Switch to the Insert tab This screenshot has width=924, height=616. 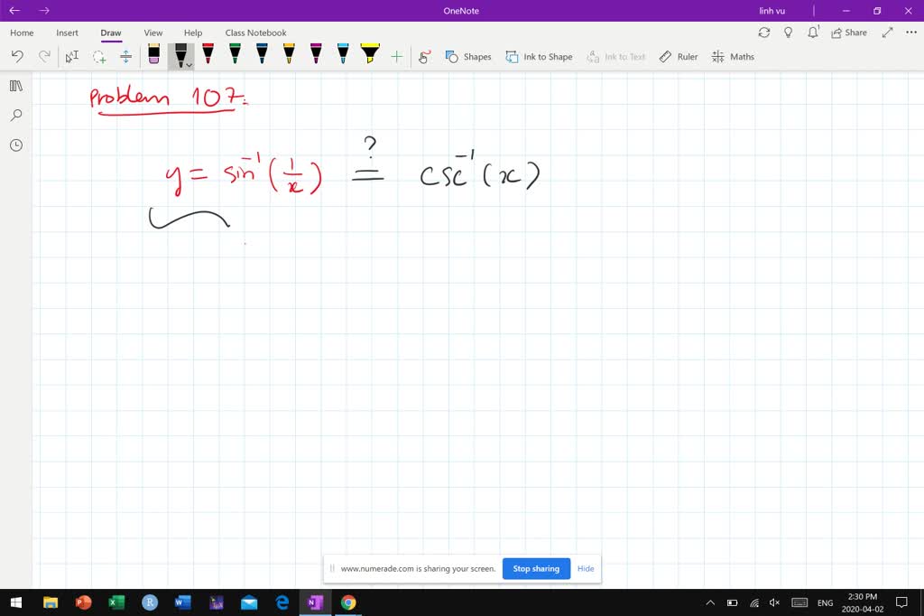click(67, 33)
